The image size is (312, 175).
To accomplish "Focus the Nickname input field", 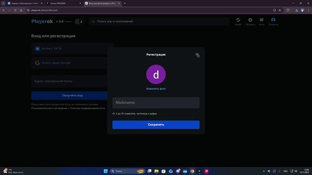I will click(156, 103).
